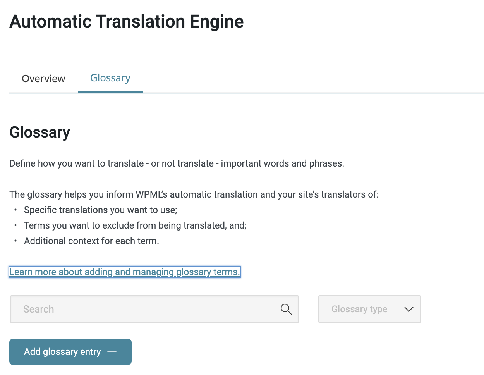The image size is (484, 375).
Task: Open the Glossary type dropdown
Action: point(369,309)
